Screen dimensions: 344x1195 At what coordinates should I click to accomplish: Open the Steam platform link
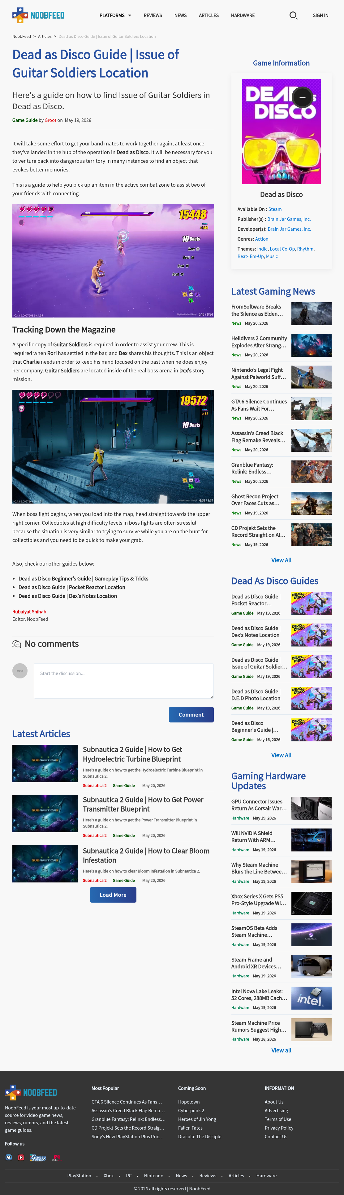click(x=275, y=209)
